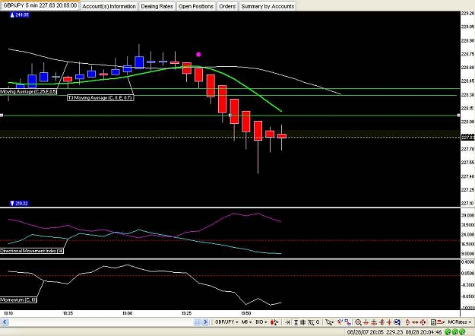Click the 244.05 high marker
Screen dimensions: 475x336
point(20,14)
